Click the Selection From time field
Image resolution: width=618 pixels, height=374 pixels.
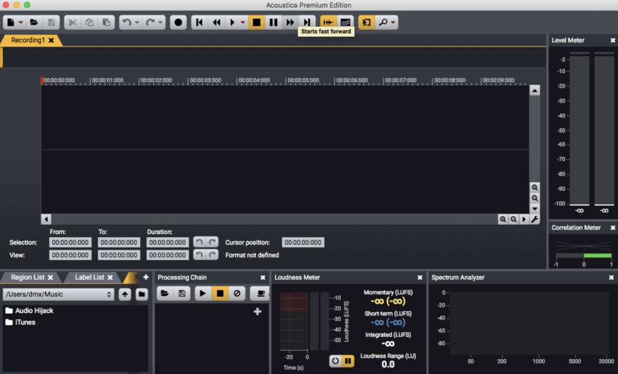(x=70, y=242)
